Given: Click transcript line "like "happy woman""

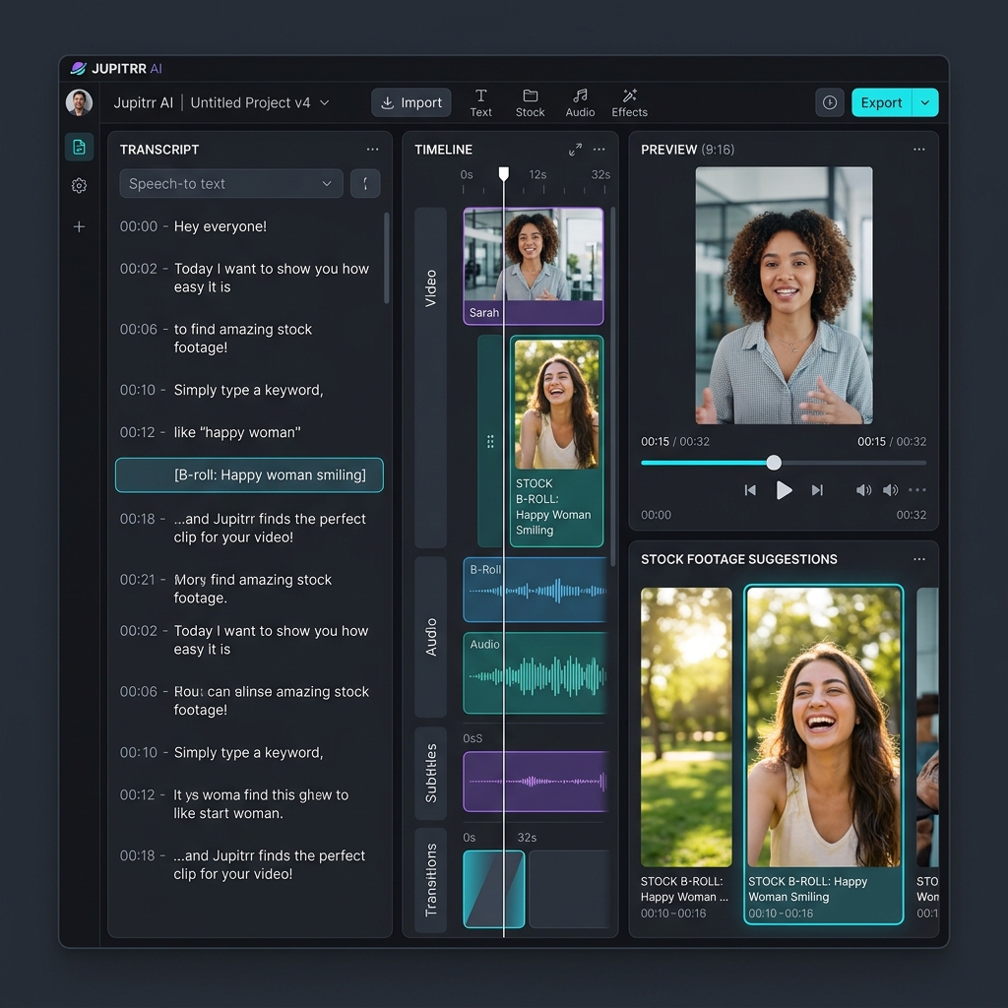Looking at the screenshot, I should 237,433.
